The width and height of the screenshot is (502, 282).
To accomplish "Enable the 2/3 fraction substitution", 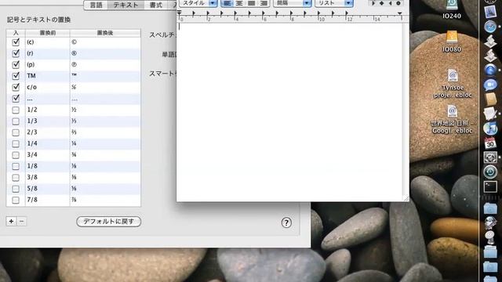I will 16,132.
